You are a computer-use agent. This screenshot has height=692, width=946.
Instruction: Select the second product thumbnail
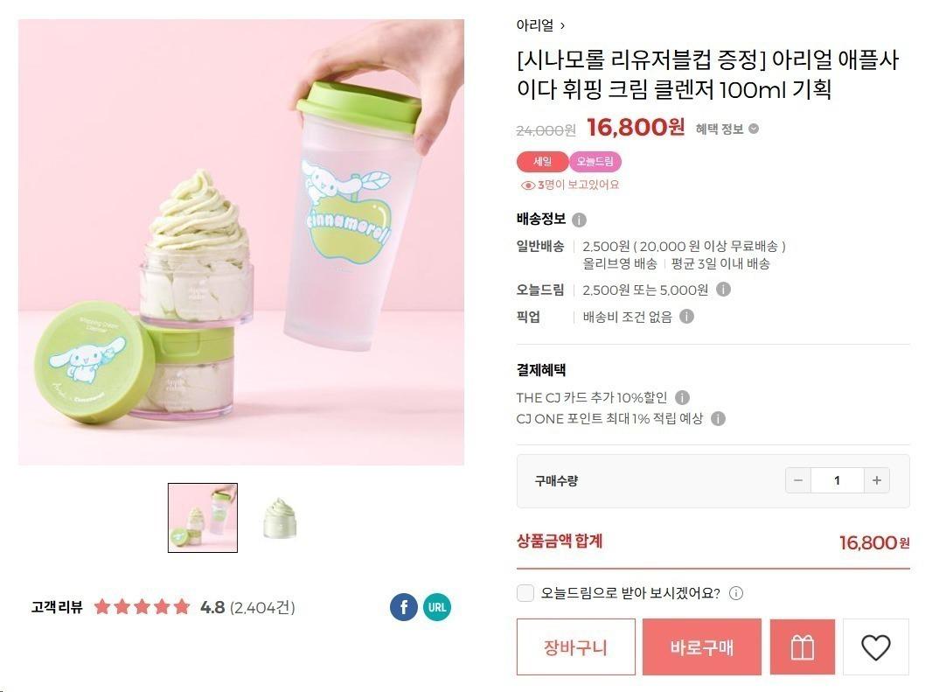[x=280, y=518]
